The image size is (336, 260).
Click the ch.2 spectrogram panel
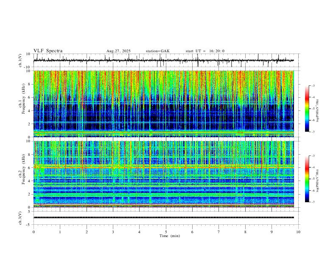(164, 174)
